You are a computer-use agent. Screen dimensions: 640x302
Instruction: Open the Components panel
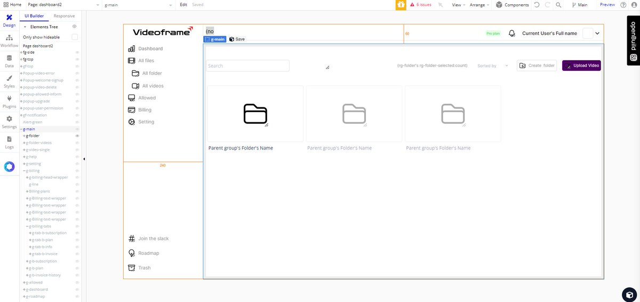512,5
